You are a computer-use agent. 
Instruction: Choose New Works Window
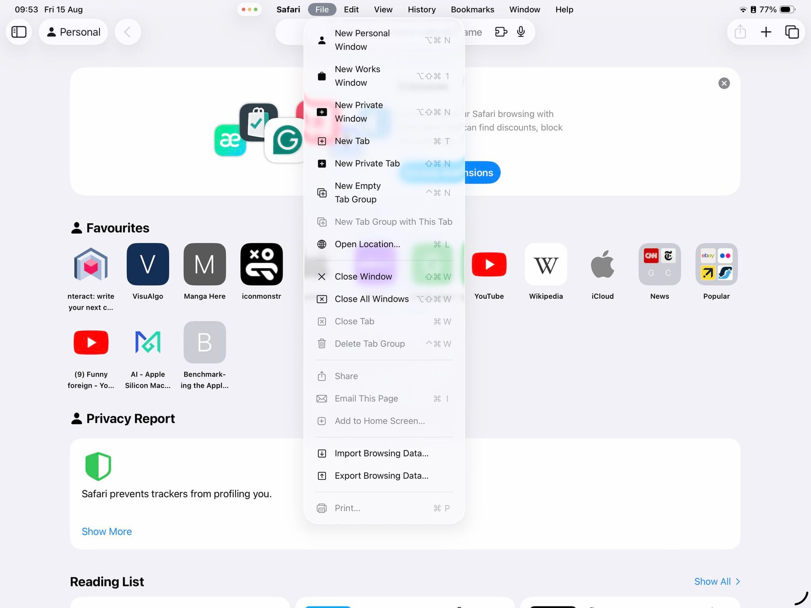384,76
